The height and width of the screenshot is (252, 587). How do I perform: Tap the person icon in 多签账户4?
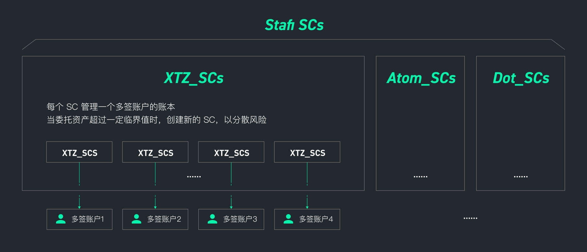coord(288,219)
